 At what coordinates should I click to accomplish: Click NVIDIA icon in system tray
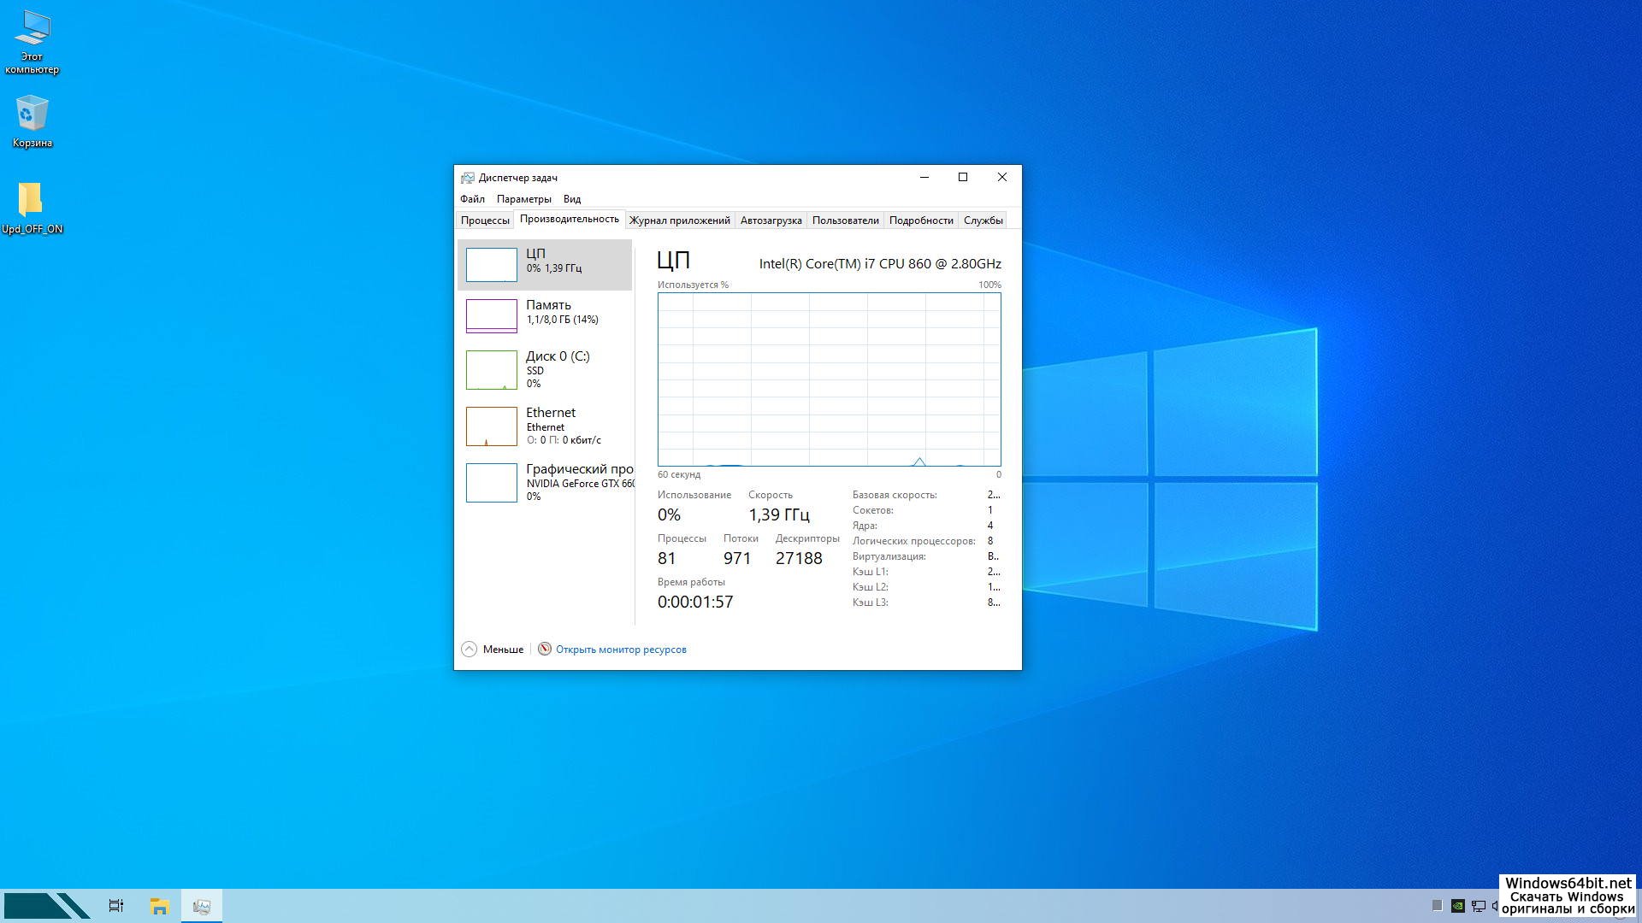pyautogui.click(x=1458, y=906)
